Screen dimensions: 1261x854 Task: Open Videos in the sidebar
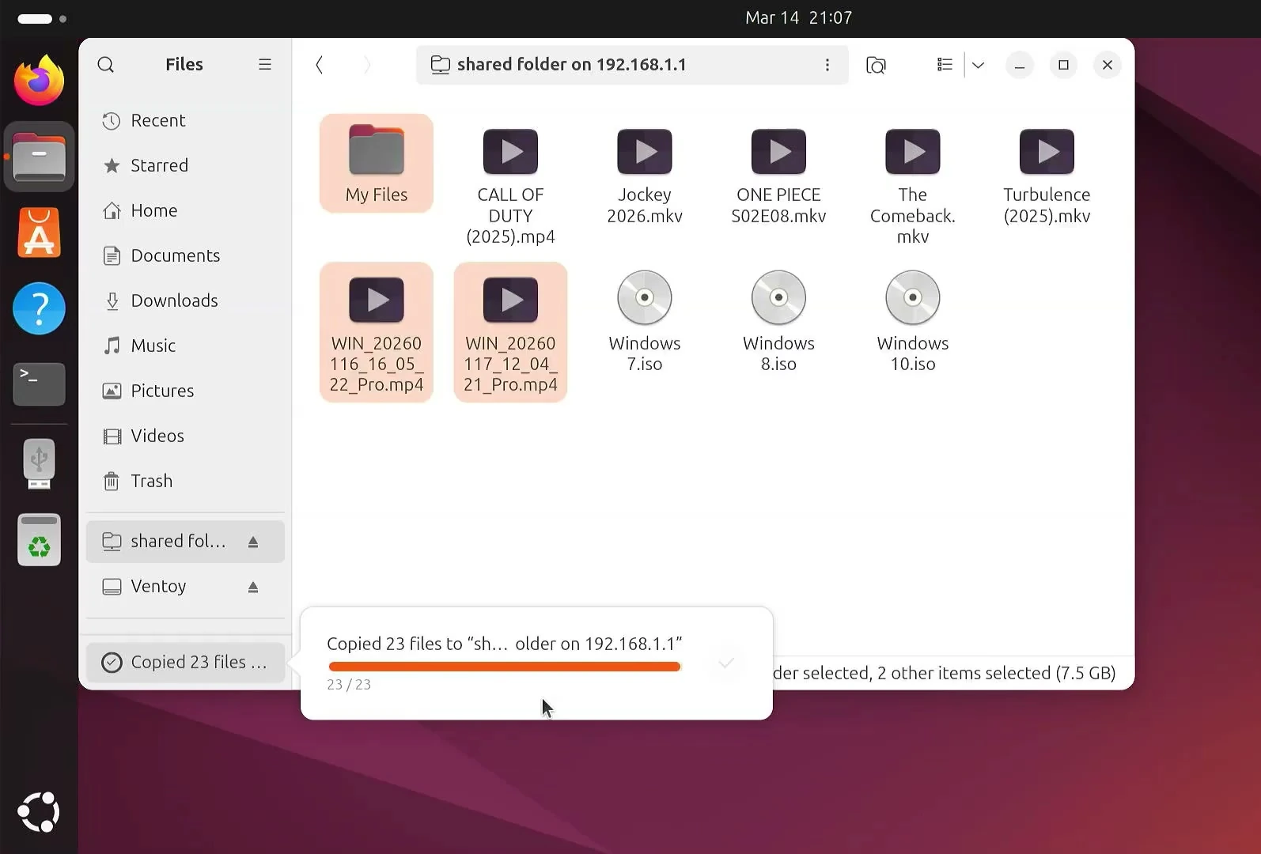pos(185,436)
